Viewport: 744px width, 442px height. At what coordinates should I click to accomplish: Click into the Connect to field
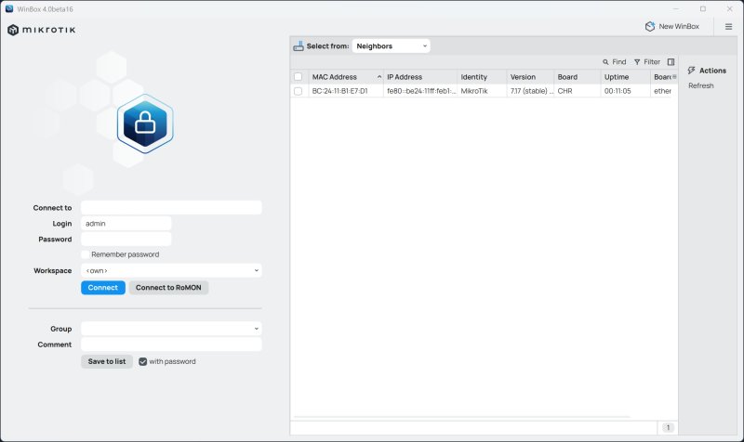click(x=171, y=207)
